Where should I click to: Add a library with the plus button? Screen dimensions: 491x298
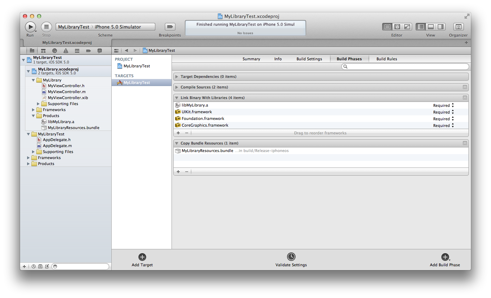click(178, 133)
